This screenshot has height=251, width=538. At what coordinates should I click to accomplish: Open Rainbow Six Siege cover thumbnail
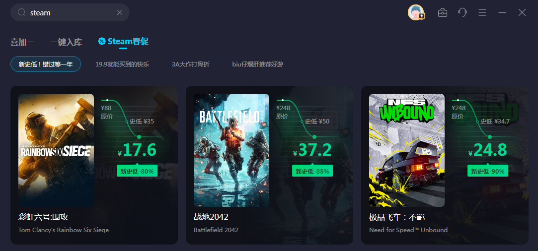point(56,150)
